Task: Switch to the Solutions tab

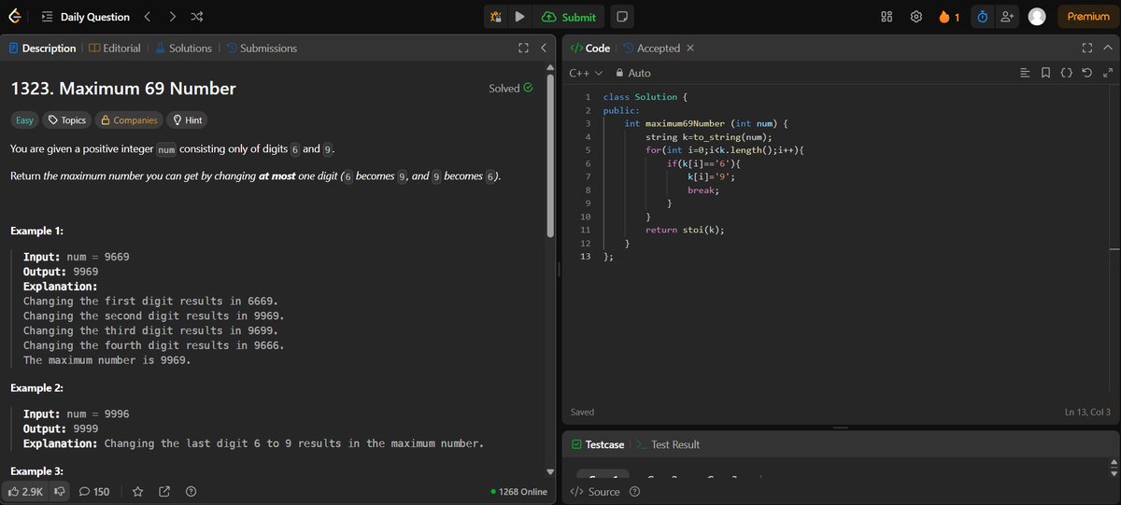Action: [x=184, y=48]
